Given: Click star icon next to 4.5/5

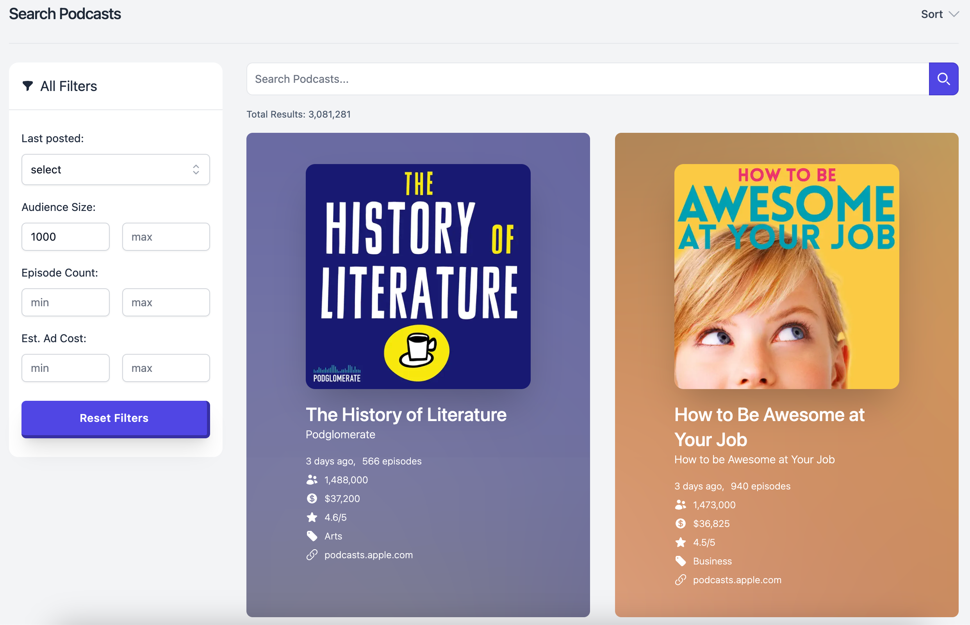Looking at the screenshot, I should click(x=680, y=542).
